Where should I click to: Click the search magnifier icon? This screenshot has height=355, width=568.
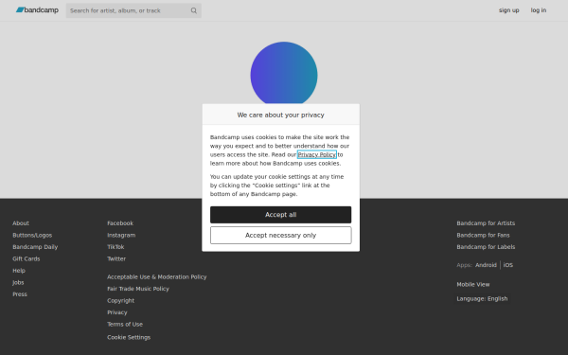pyautogui.click(x=194, y=10)
